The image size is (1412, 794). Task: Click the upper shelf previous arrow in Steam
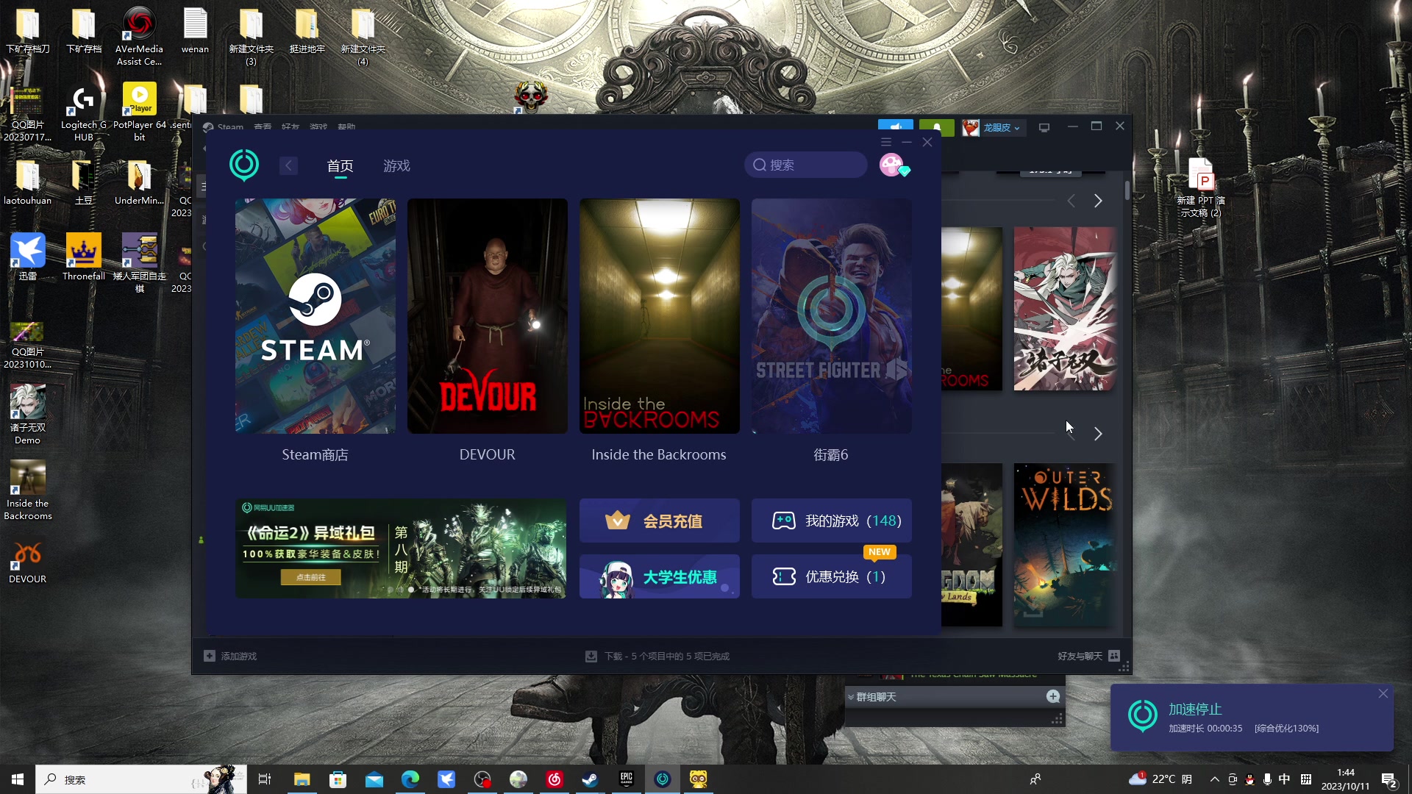pyautogui.click(x=1072, y=201)
